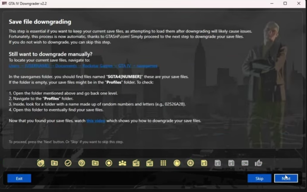Select the folder with down arrow step icon
Screen dimensions: 307x192
point(54,163)
